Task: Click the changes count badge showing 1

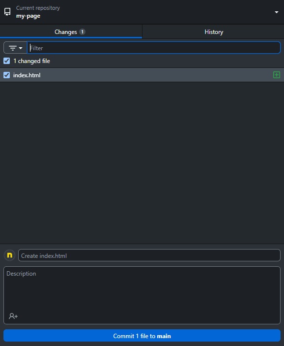Action: (x=82, y=32)
